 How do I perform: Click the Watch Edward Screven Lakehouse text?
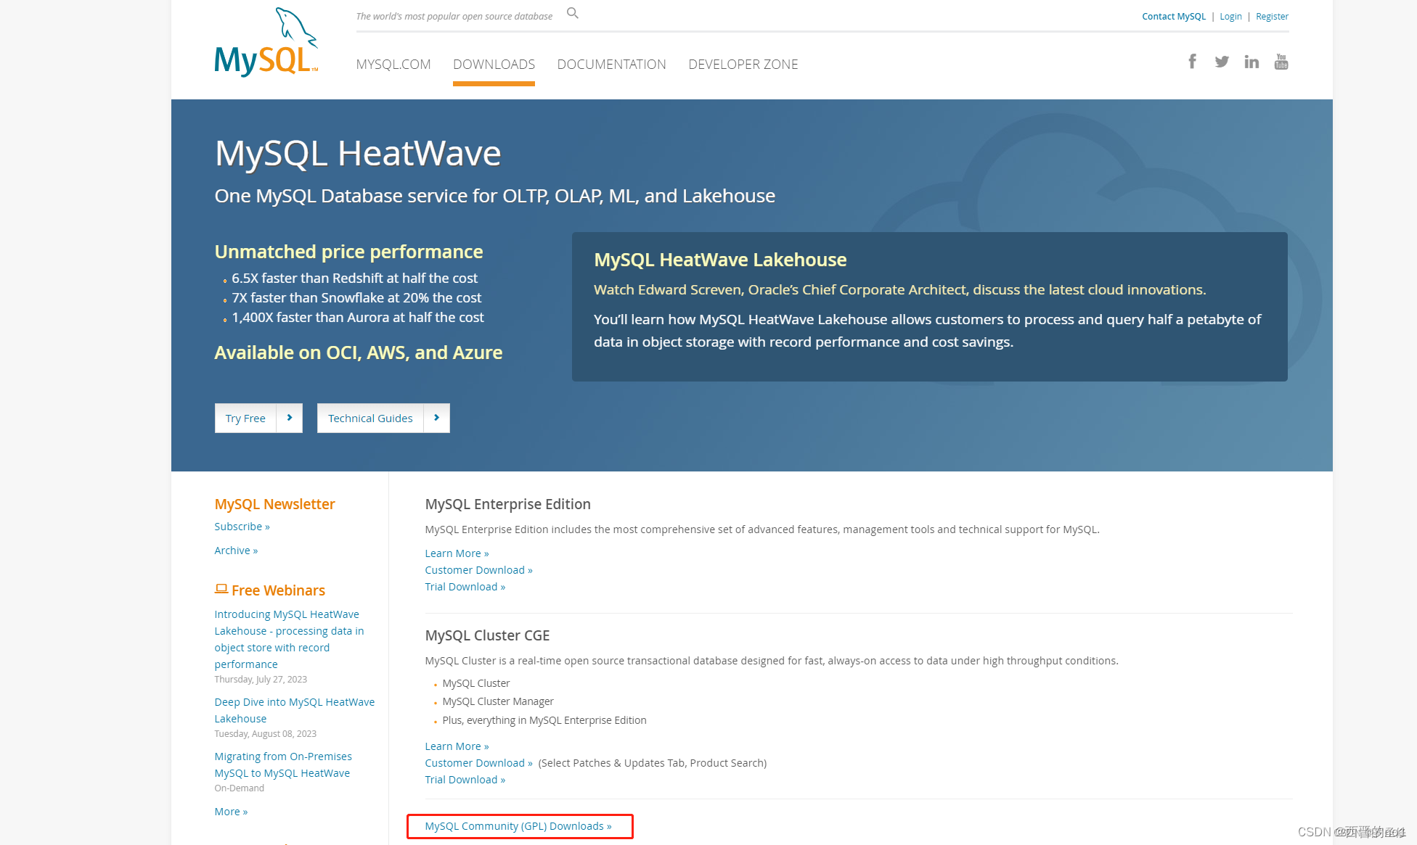900,289
